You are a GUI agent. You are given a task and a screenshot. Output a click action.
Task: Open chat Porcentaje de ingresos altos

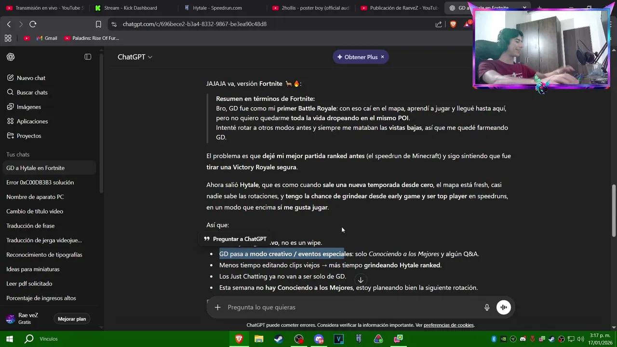pyautogui.click(x=48, y=298)
